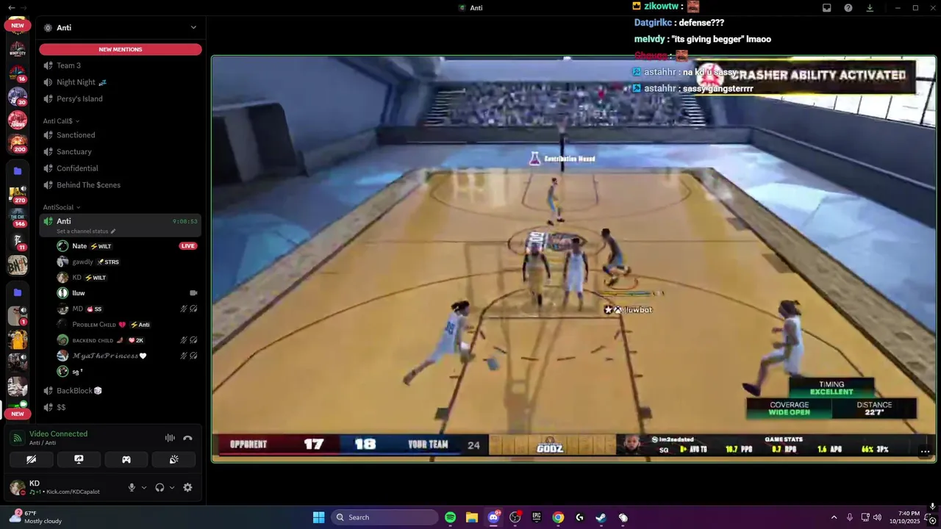Click the taskbar Search box
This screenshot has width=941, height=529.
coord(384,517)
